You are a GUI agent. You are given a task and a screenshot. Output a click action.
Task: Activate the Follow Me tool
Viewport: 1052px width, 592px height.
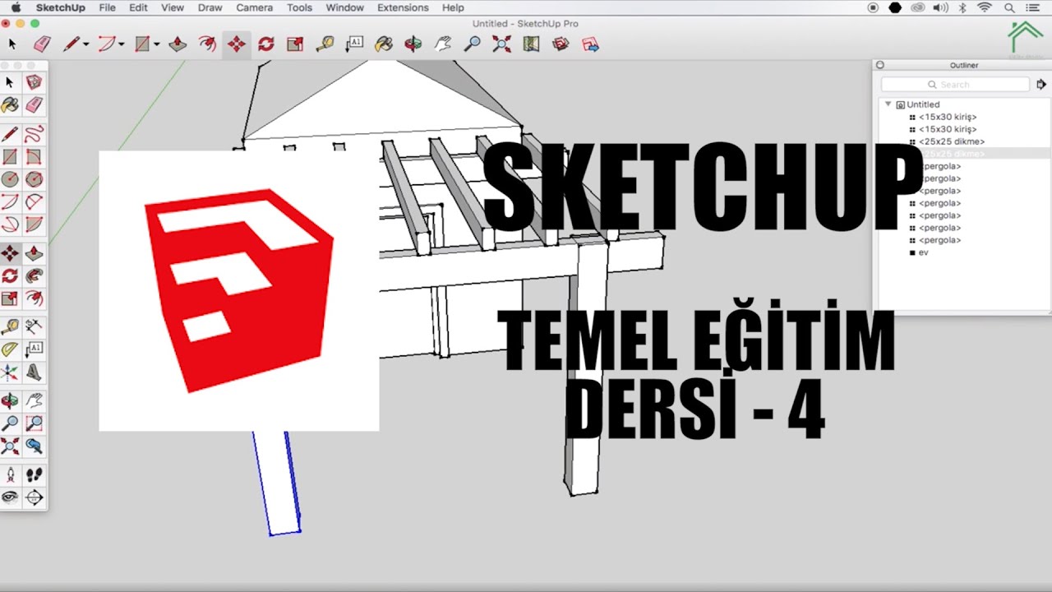click(34, 275)
